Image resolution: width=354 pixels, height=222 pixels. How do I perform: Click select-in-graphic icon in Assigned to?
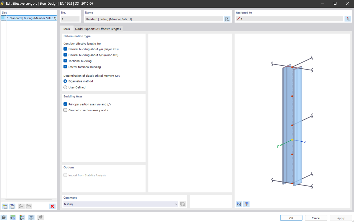[x=348, y=19]
